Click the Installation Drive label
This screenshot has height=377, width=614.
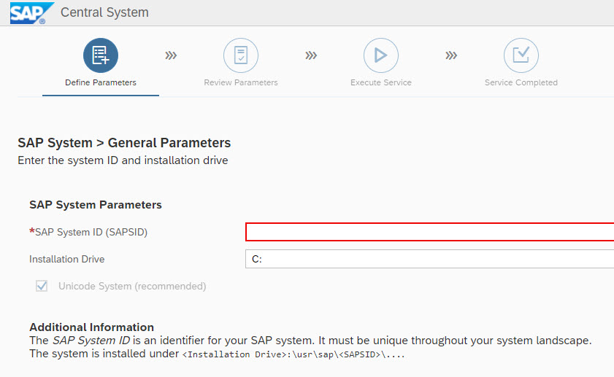coord(67,259)
